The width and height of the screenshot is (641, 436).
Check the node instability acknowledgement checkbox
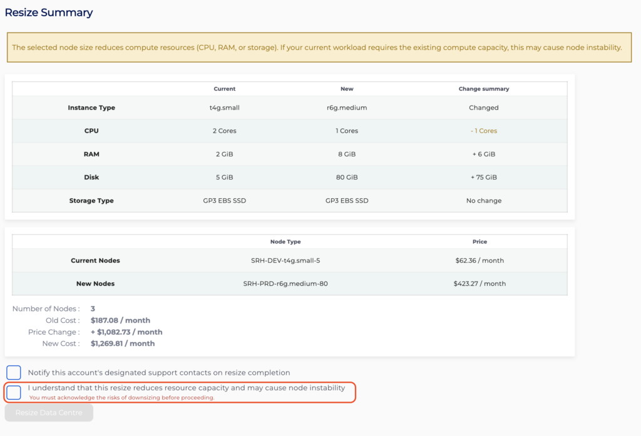14,393
